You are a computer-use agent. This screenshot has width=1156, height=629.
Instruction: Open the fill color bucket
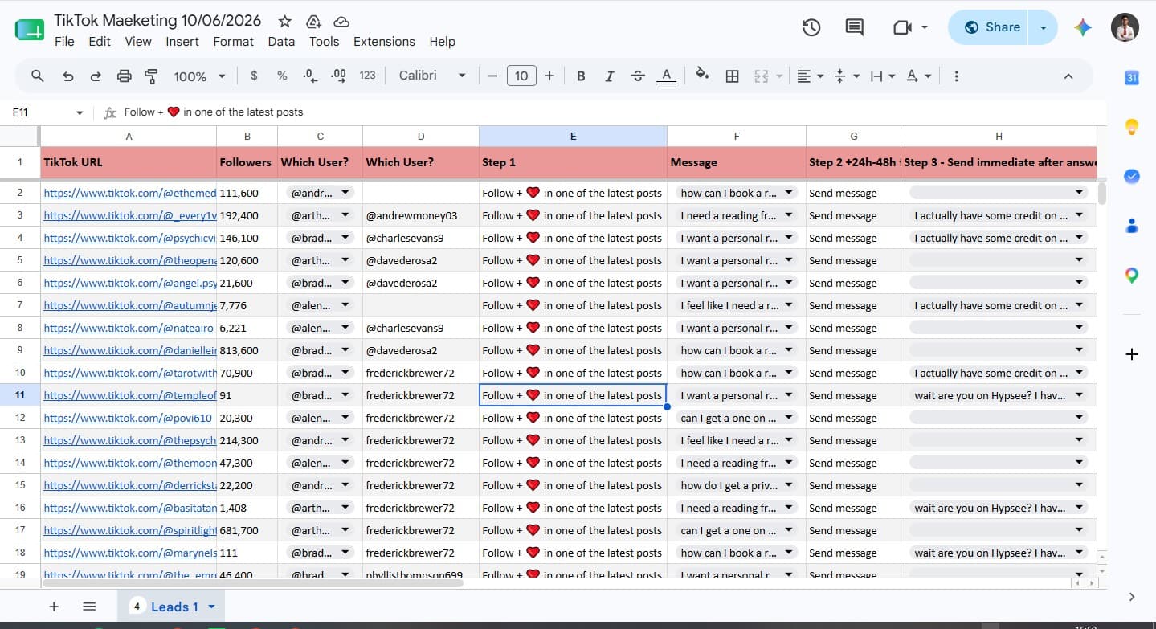702,76
